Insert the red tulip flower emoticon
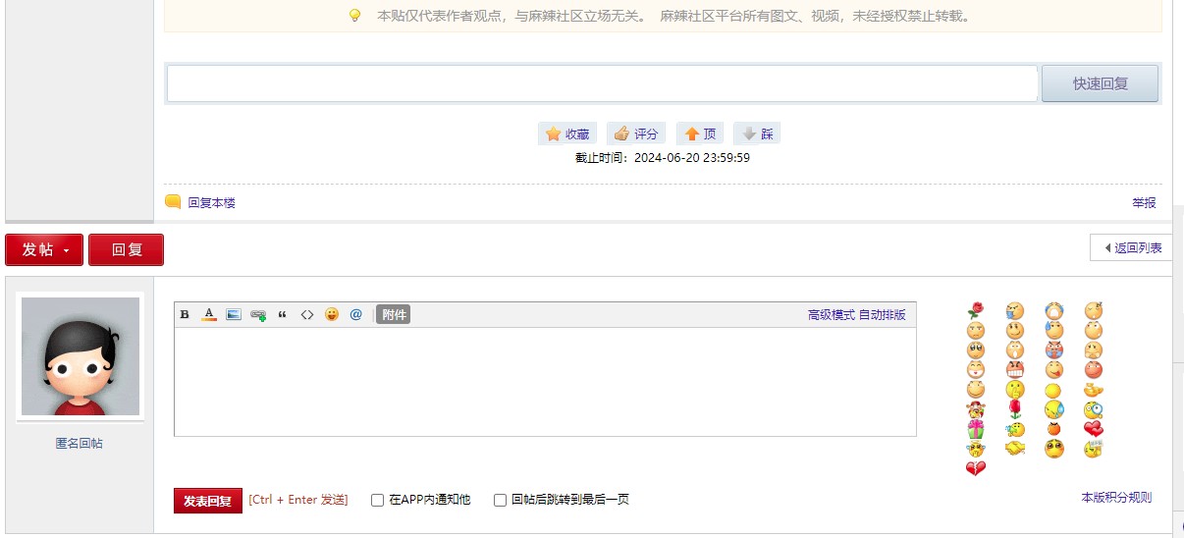Viewport: 1184px width, 538px height. 1015,409
